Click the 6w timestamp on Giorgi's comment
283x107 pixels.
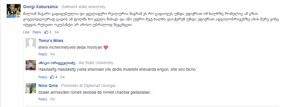point(57,32)
